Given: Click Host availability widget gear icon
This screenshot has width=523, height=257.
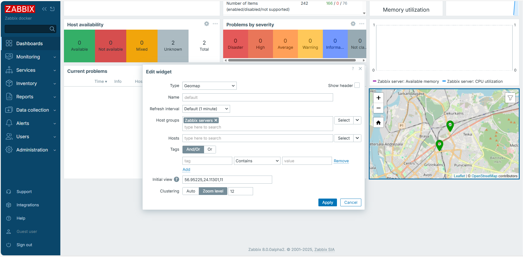Looking at the screenshot, I should tap(207, 24).
